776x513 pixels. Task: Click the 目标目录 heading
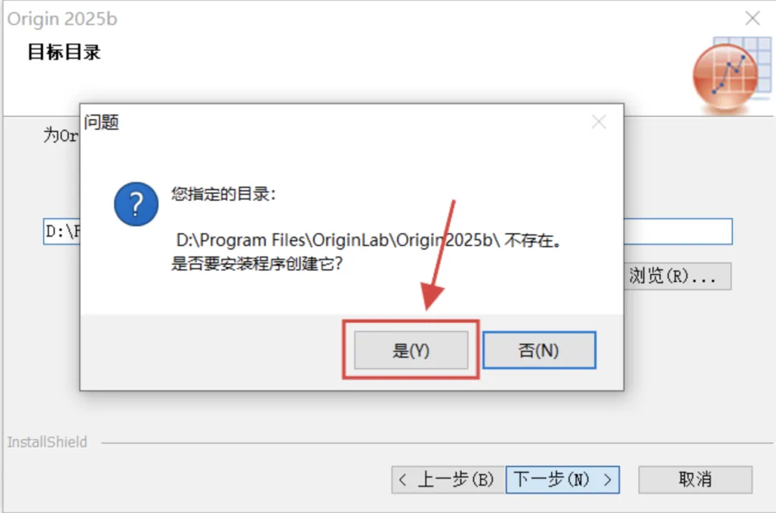point(64,52)
